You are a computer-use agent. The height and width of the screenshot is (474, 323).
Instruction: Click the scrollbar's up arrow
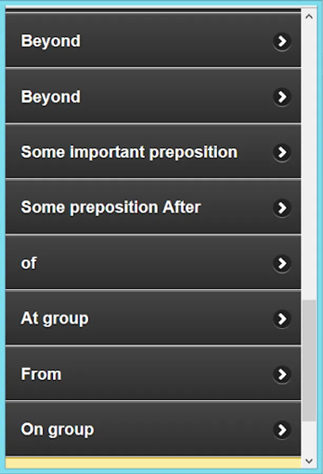coord(309,15)
